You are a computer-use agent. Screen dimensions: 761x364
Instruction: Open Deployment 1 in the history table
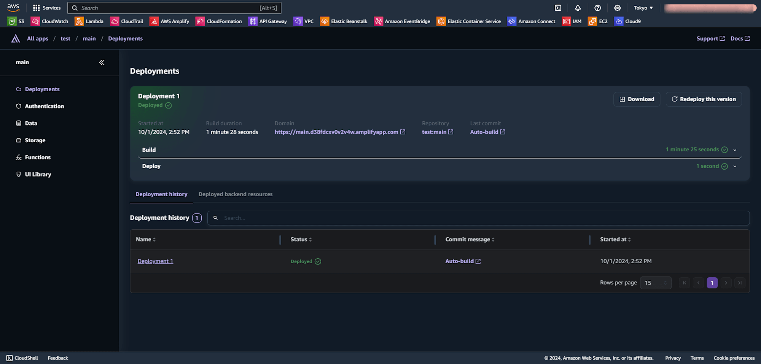click(155, 261)
